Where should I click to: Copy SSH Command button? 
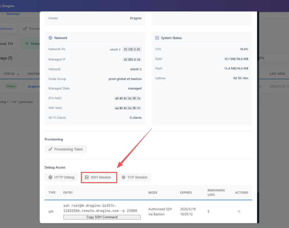(x=102, y=217)
